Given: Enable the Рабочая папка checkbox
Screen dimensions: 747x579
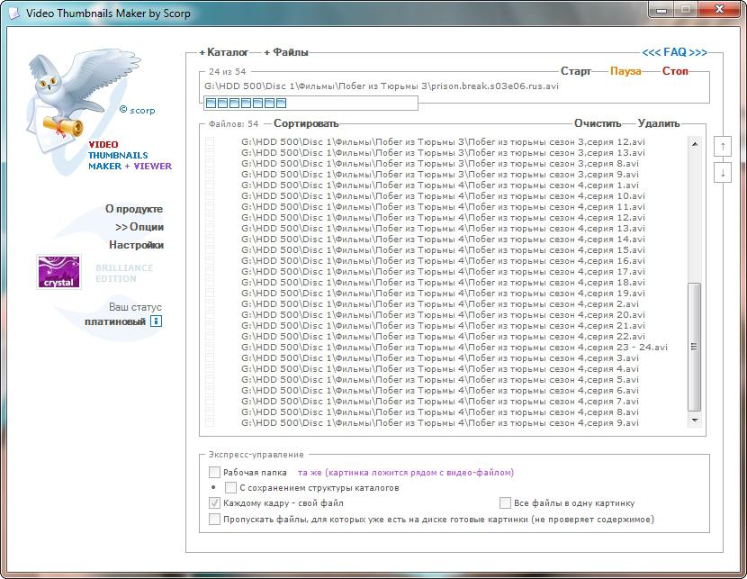Looking at the screenshot, I should pos(214,472).
